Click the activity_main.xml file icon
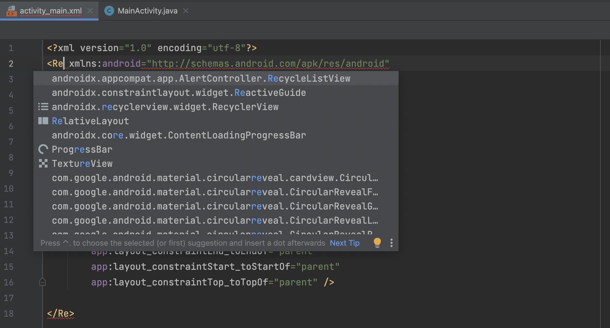610x328 pixels. coord(11,11)
